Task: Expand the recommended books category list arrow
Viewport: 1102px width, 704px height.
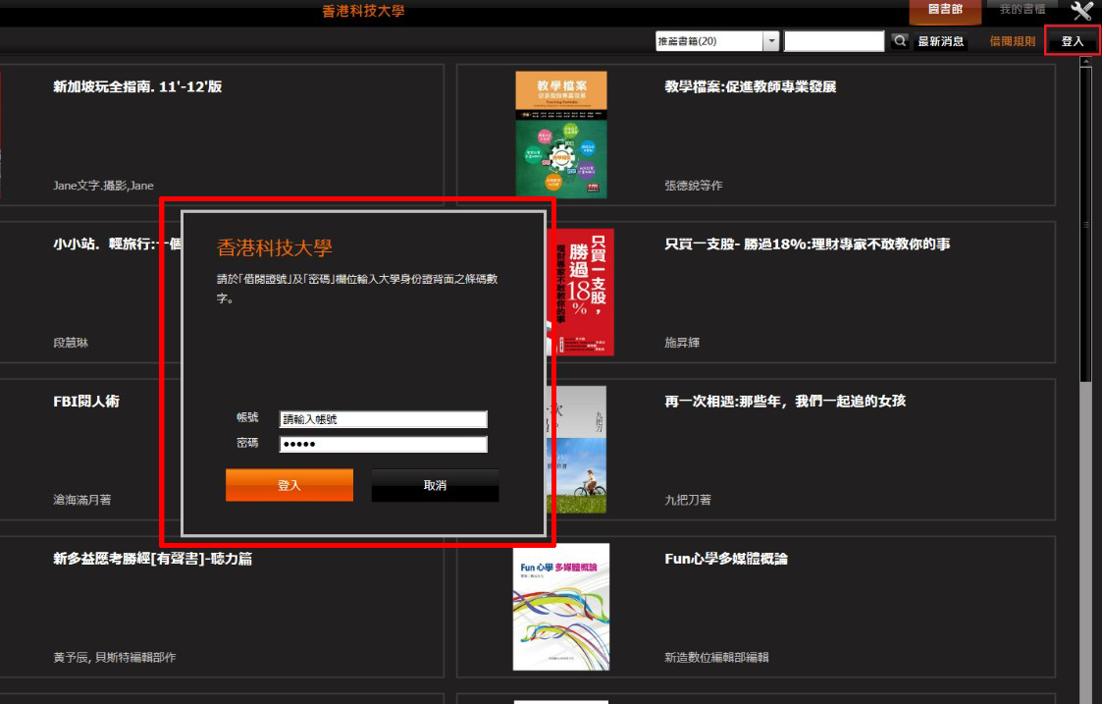Action: click(x=771, y=41)
